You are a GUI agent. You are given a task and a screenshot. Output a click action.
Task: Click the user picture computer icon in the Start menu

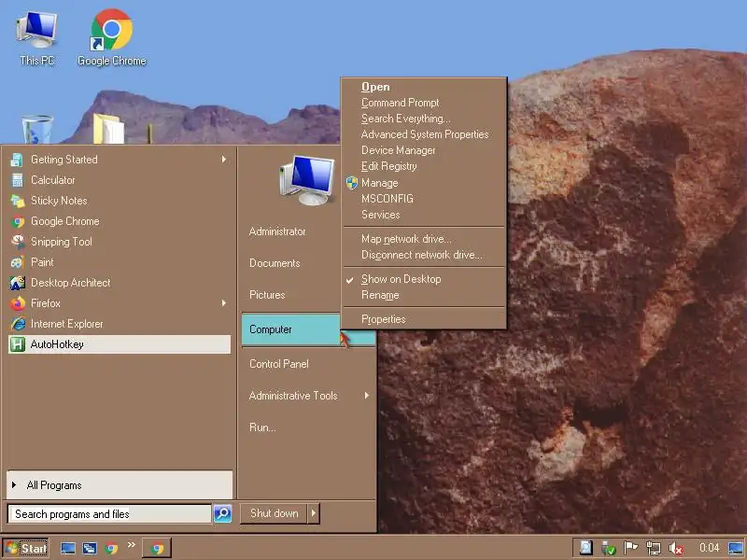tap(307, 179)
